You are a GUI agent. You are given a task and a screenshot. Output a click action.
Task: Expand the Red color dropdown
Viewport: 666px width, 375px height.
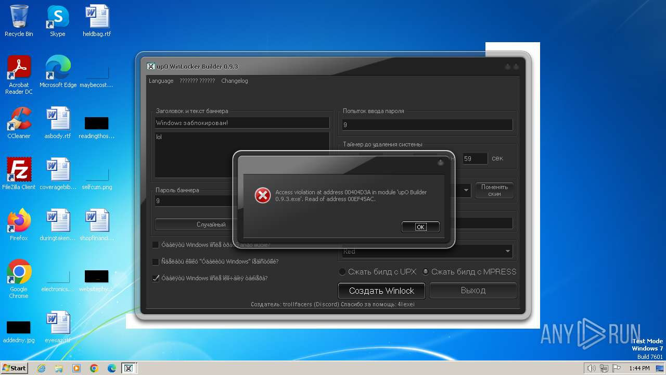(x=507, y=252)
